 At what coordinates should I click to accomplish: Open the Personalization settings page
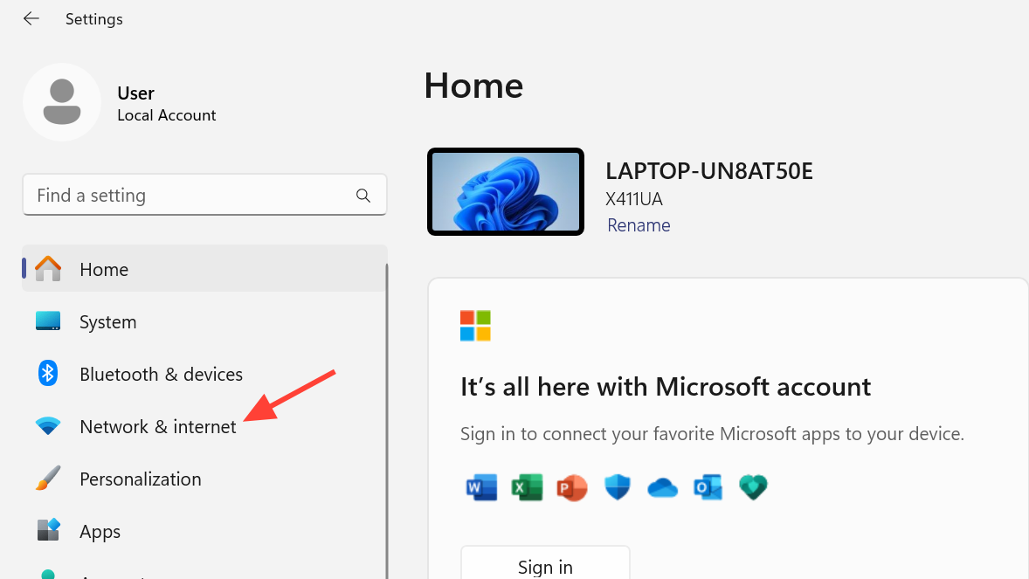point(140,479)
